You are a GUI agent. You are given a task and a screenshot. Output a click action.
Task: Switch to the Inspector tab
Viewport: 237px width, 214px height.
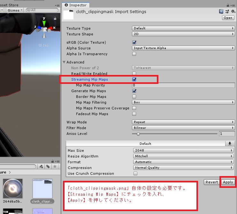tap(76, 5)
